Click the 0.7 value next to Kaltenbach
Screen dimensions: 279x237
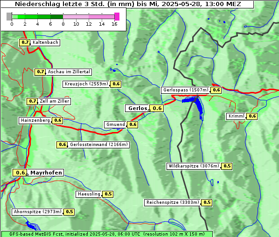25,42
